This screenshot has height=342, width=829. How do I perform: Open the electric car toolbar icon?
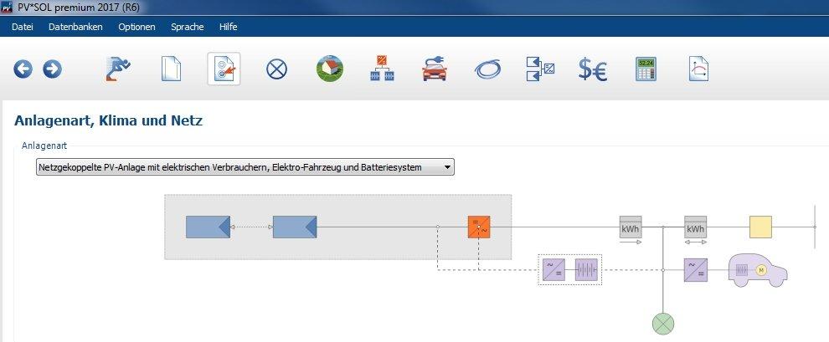pyautogui.click(x=435, y=69)
